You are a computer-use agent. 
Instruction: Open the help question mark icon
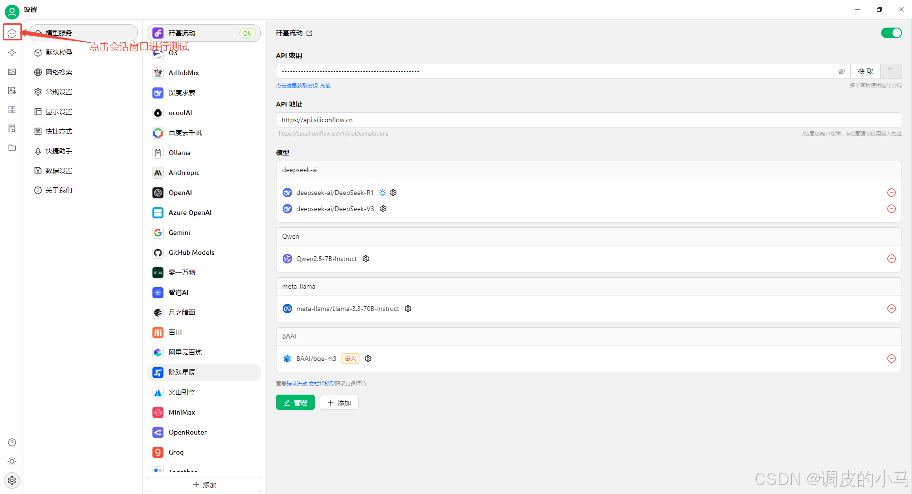click(12, 442)
